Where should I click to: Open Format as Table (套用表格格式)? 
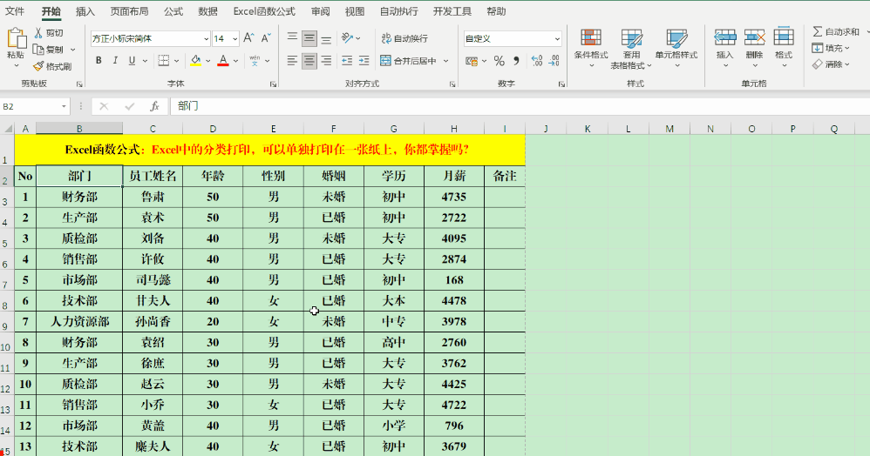[631, 49]
